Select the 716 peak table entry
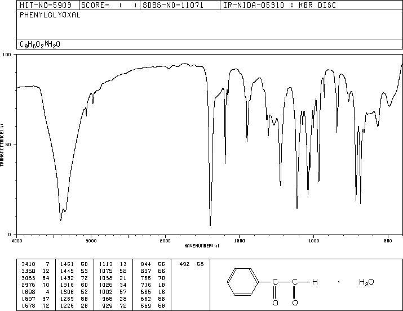This screenshot has width=403, height=311. pyautogui.click(x=153, y=285)
